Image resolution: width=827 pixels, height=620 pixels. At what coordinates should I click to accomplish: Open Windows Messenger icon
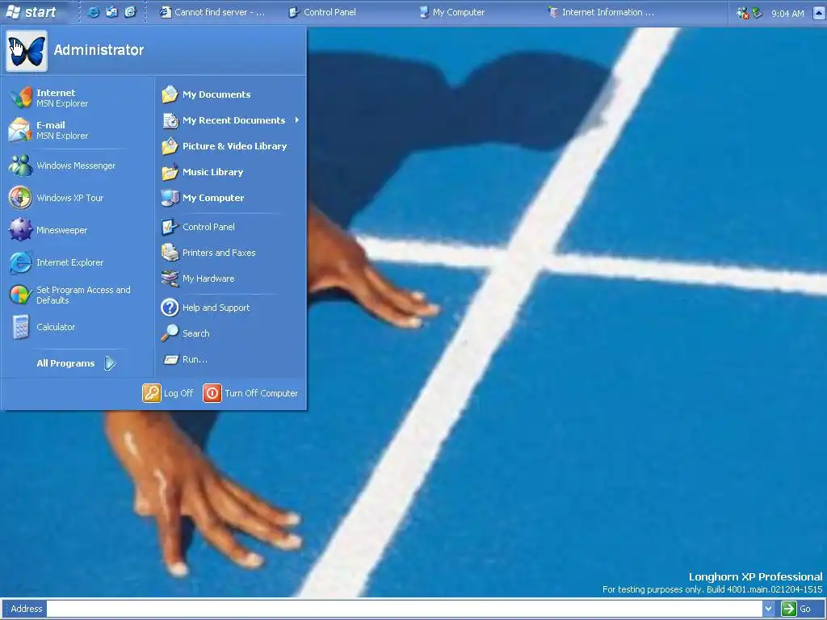tap(20, 165)
